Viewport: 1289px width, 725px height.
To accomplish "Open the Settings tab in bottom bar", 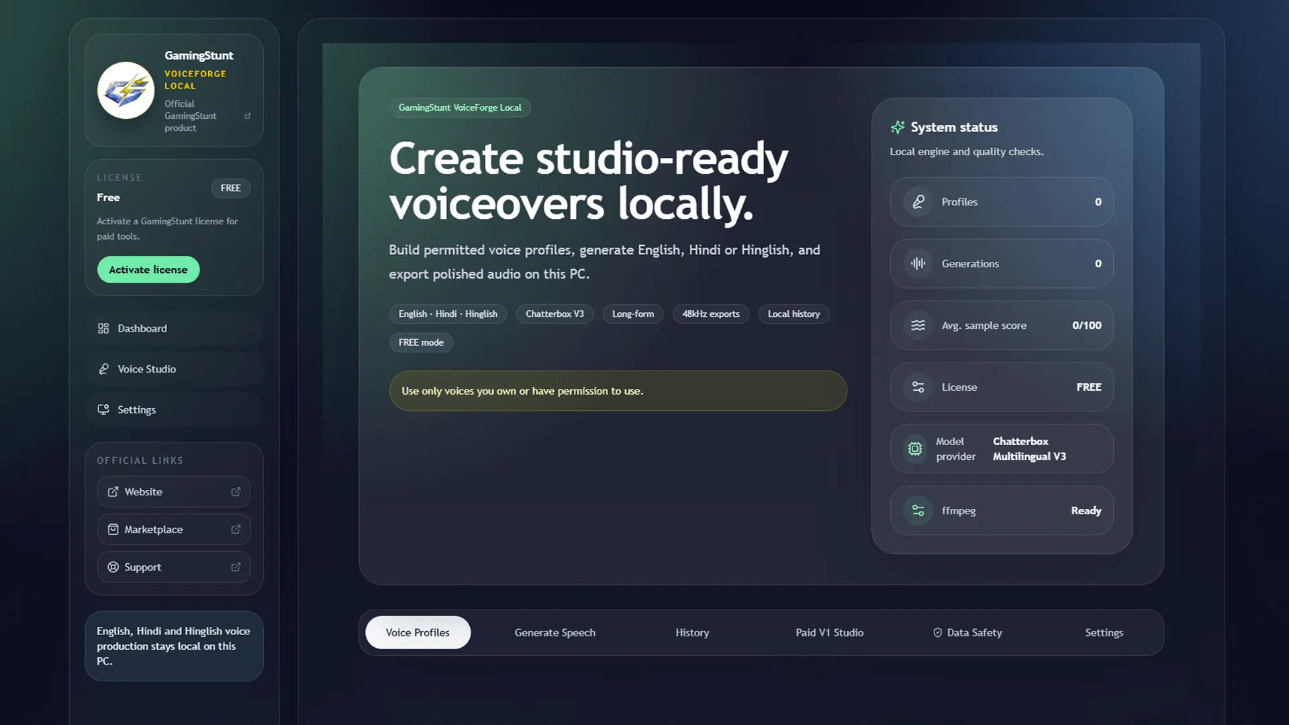I will [1104, 632].
